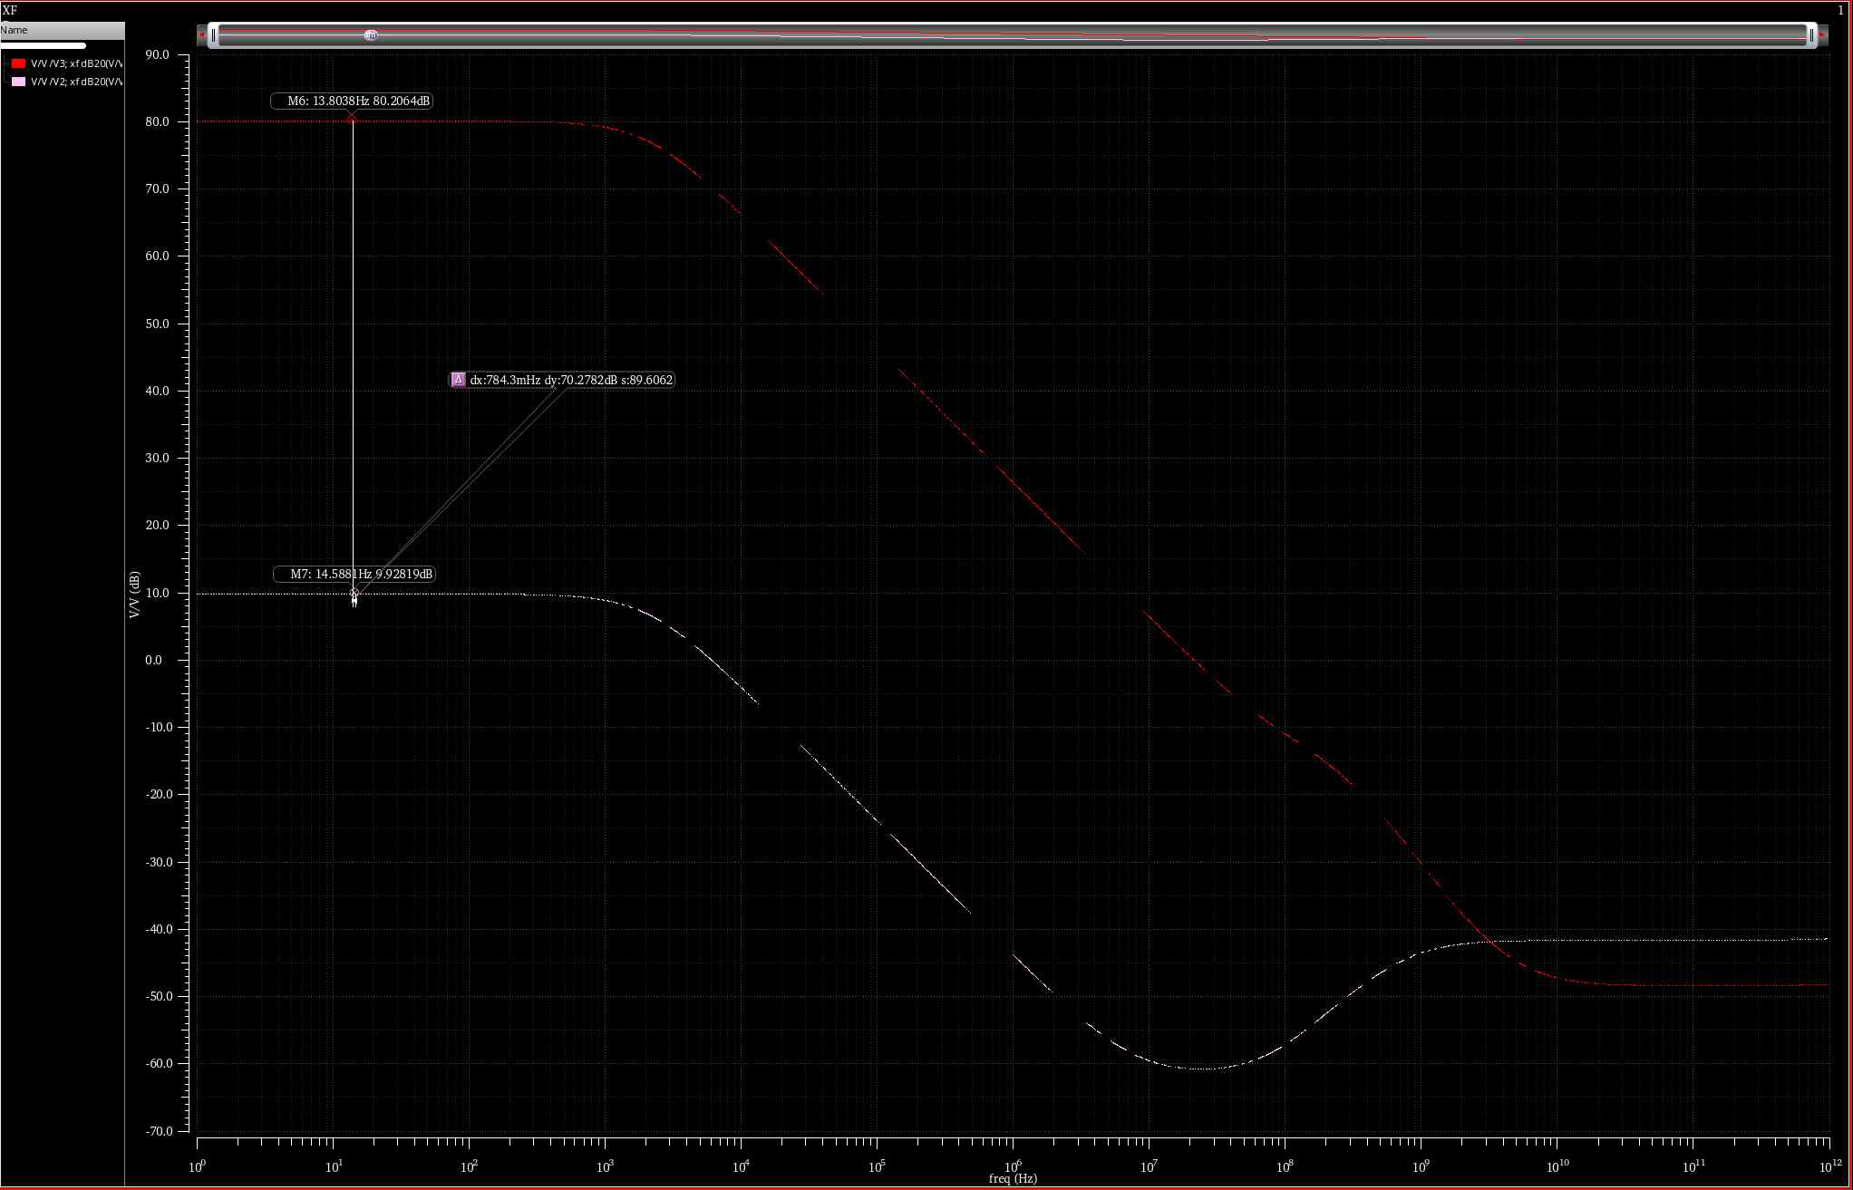Click the Name column header in legend
The image size is (1853, 1190).
tap(62, 30)
